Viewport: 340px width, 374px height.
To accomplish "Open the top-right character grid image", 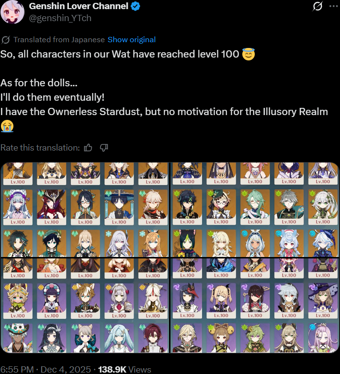I will coord(254,210).
